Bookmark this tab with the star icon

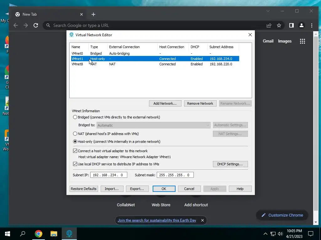(279, 25)
